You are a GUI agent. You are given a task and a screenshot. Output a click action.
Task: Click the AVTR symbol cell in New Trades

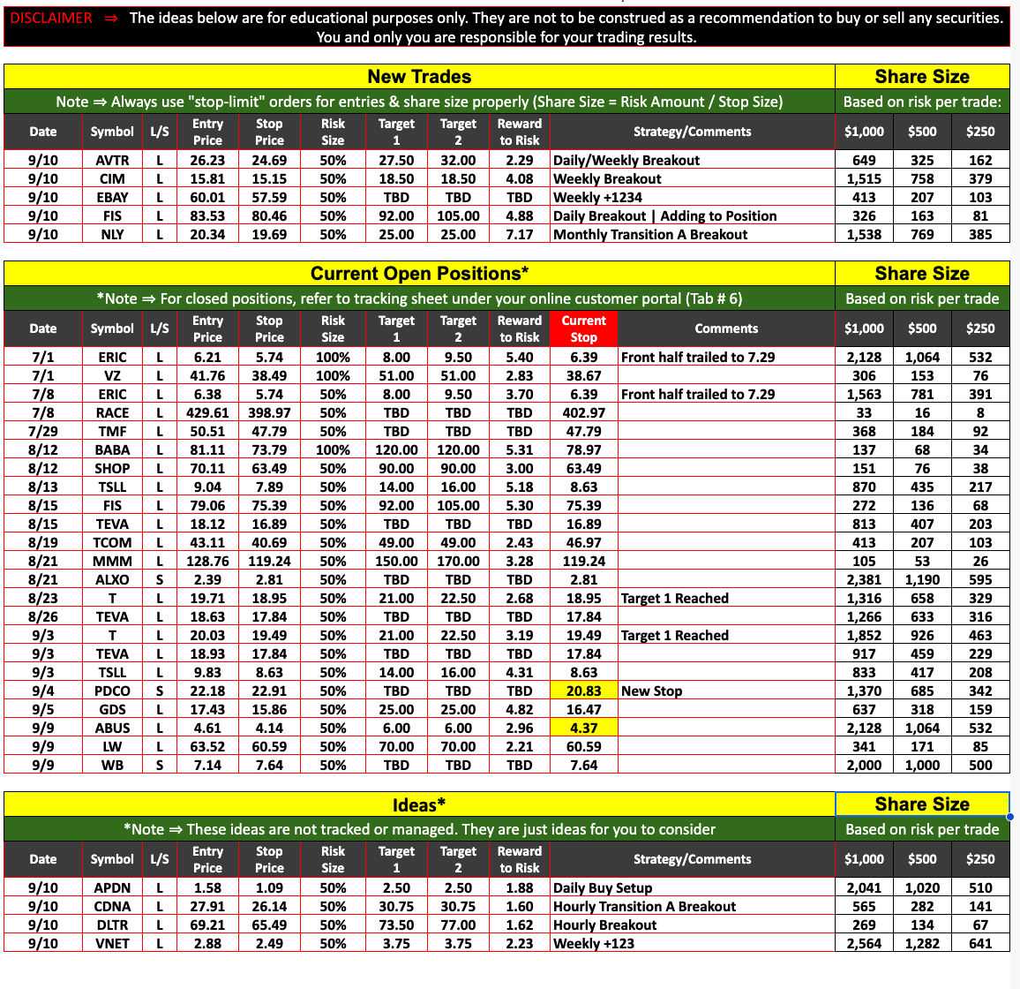(x=112, y=161)
